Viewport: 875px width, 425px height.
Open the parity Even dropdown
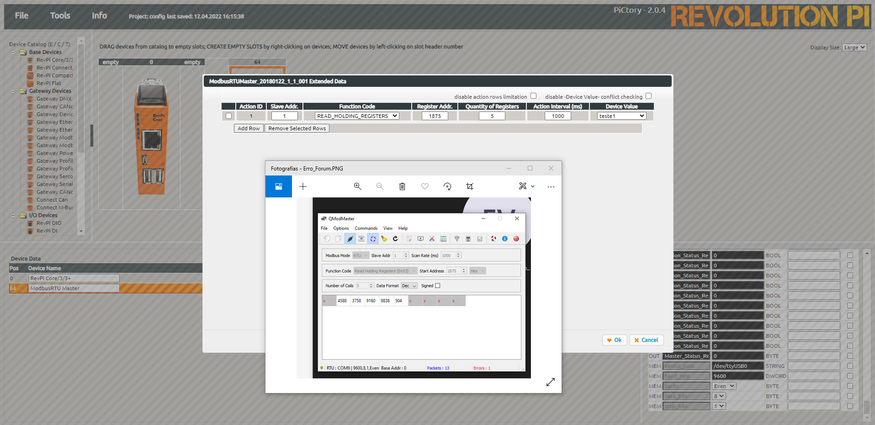[x=724, y=386]
